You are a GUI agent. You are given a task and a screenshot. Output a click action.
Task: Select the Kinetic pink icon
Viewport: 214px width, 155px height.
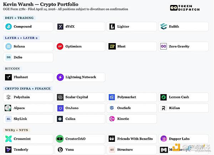coord(112,119)
